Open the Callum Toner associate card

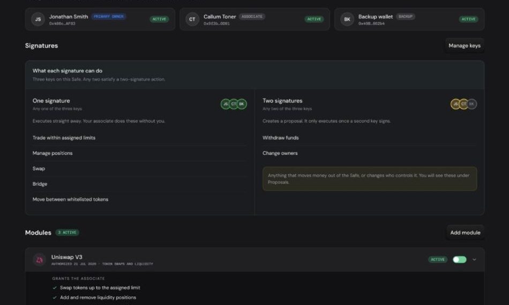click(254, 19)
